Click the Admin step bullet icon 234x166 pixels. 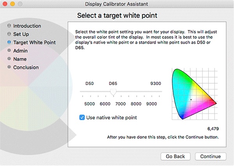(x=9, y=50)
